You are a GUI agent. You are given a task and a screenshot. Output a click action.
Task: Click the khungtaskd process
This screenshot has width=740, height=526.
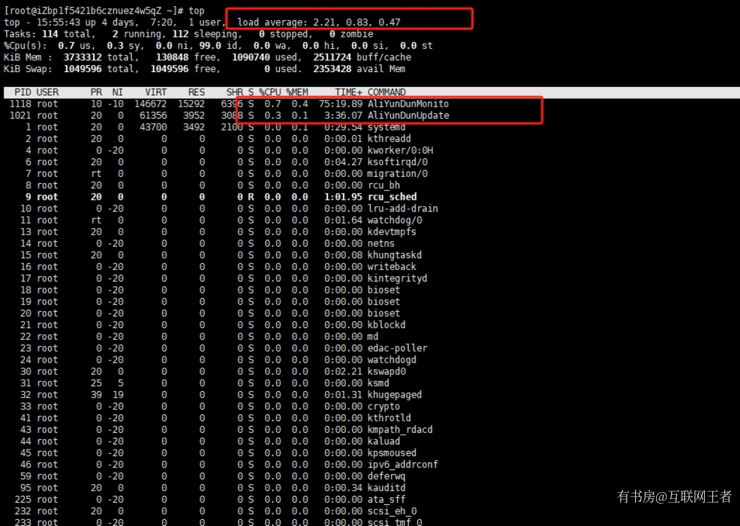[395, 255]
